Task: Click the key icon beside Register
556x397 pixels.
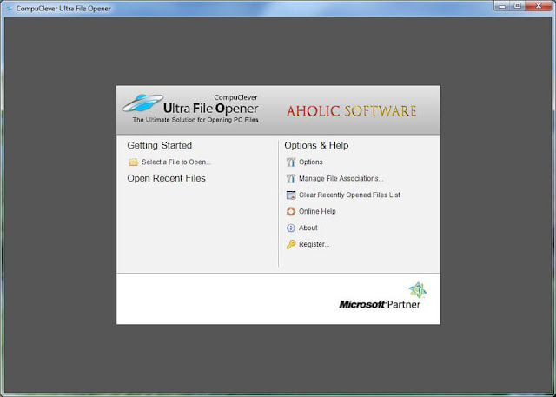Action: [x=291, y=244]
